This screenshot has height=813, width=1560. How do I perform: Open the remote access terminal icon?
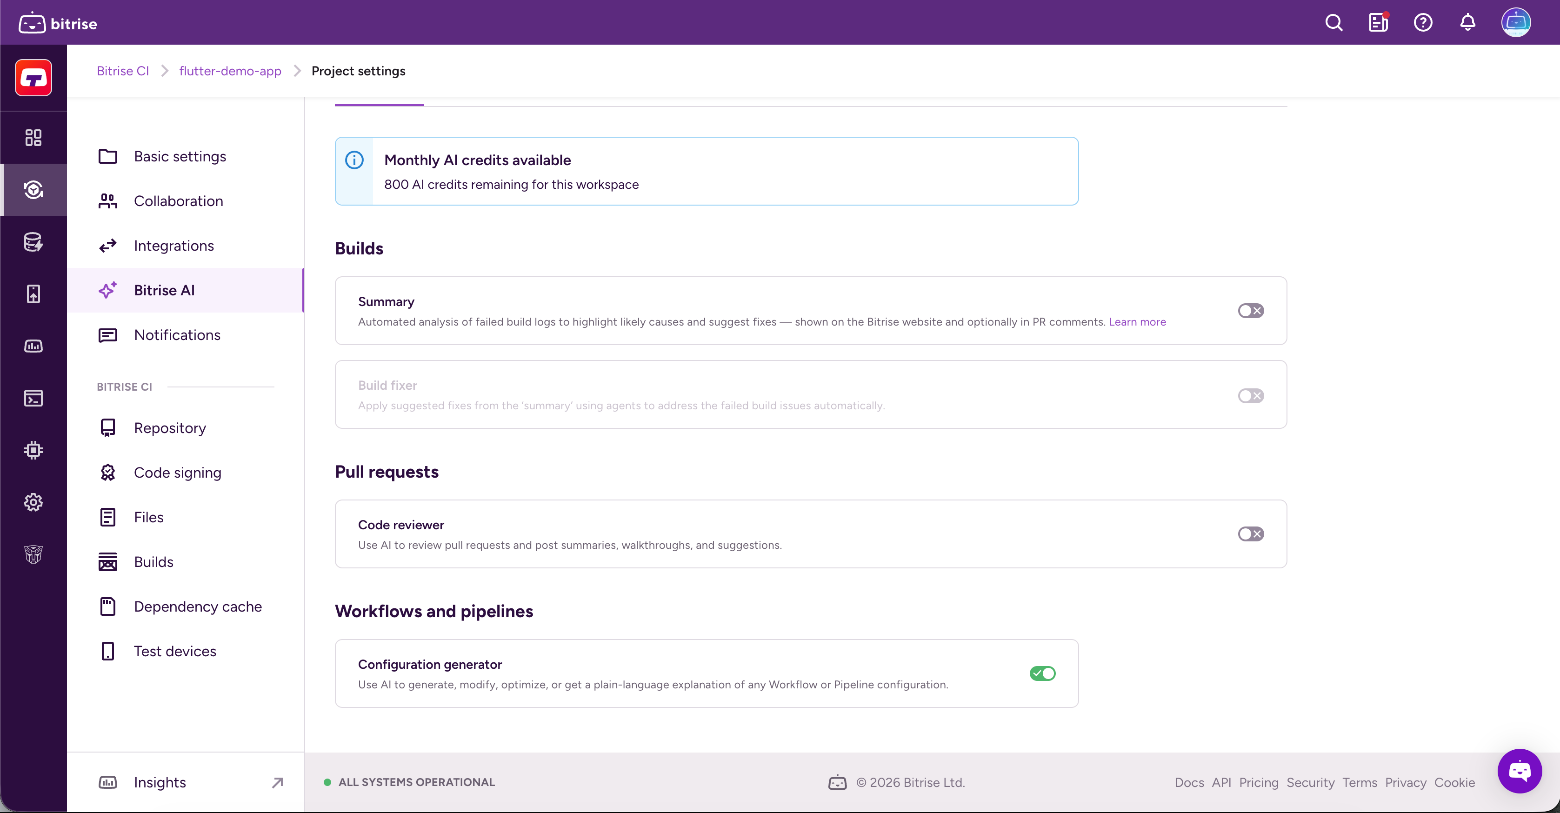tap(33, 398)
